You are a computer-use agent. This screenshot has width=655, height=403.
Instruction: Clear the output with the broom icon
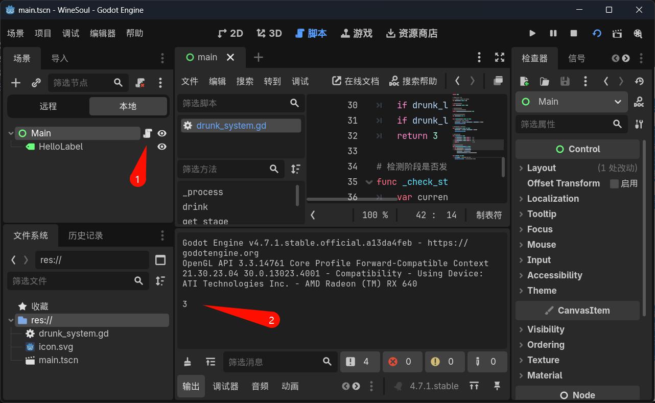click(188, 362)
